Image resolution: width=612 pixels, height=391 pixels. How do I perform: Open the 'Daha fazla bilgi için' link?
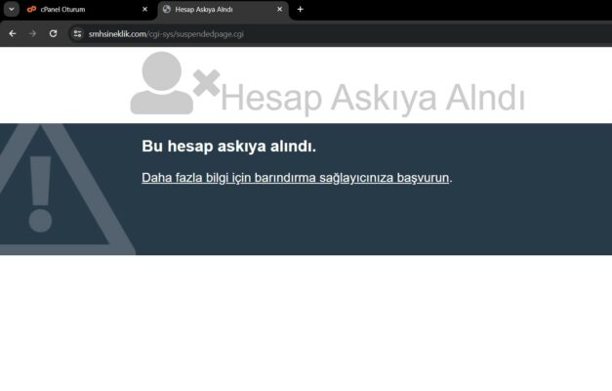tap(295, 178)
